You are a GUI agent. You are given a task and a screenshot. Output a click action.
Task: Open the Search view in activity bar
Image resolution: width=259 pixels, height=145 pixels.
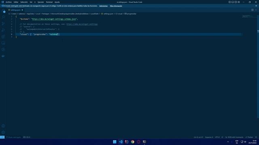point(3,17)
